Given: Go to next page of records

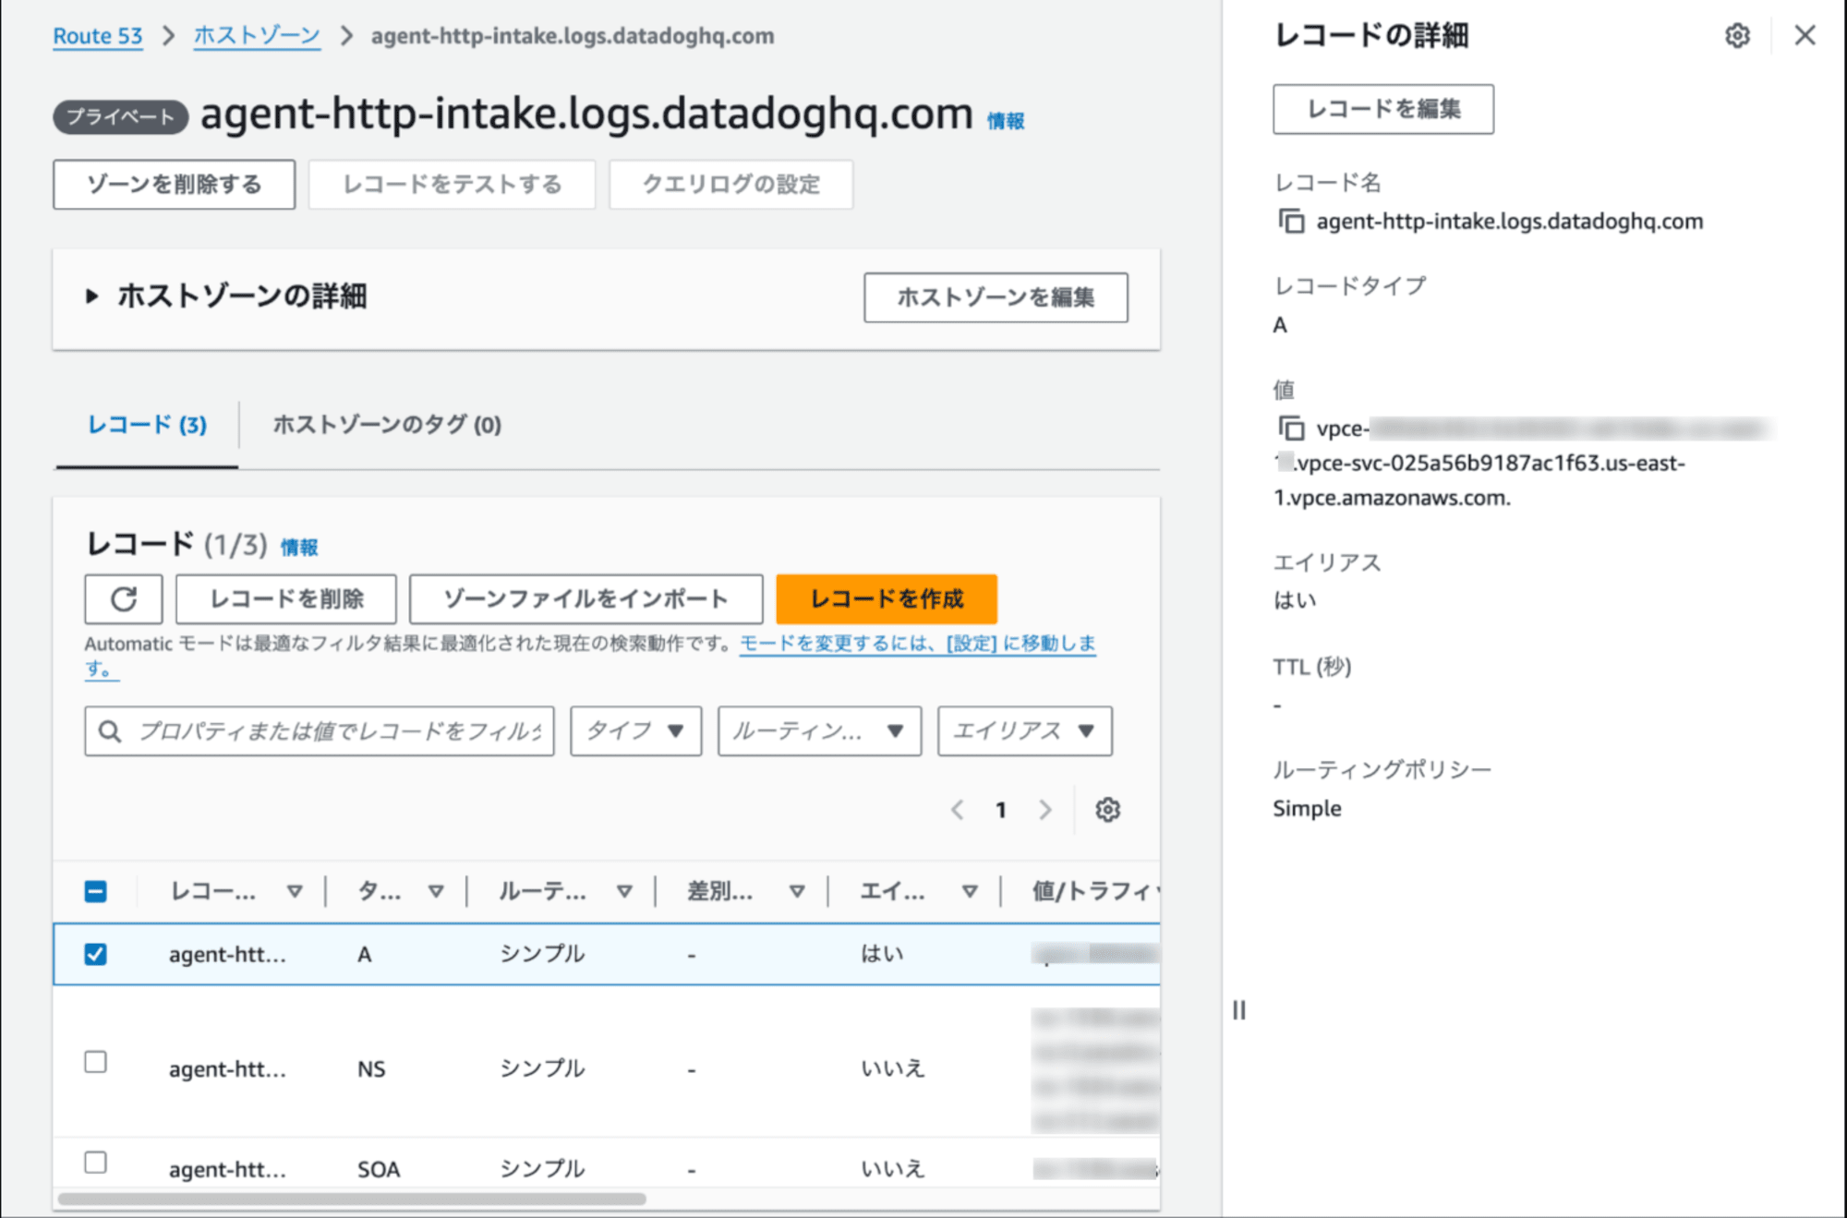Looking at the screenshot, I should 1044,810.
